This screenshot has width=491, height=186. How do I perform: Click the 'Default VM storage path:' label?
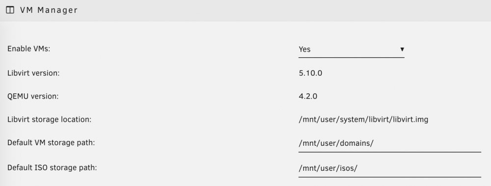pos(51,143)
